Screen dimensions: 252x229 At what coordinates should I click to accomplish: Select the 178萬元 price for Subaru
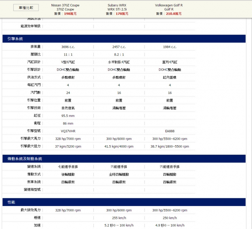click(122, 14)
